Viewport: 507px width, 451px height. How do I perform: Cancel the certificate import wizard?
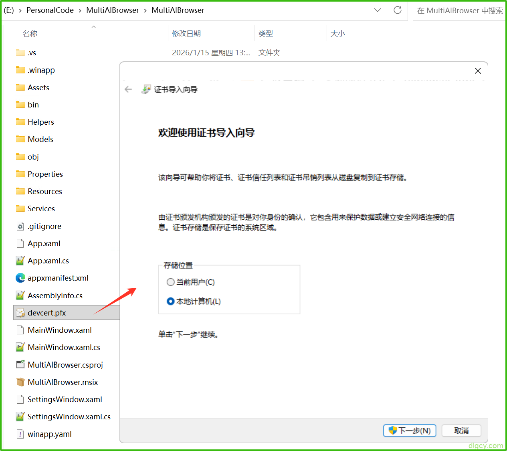tap(461, 431)
